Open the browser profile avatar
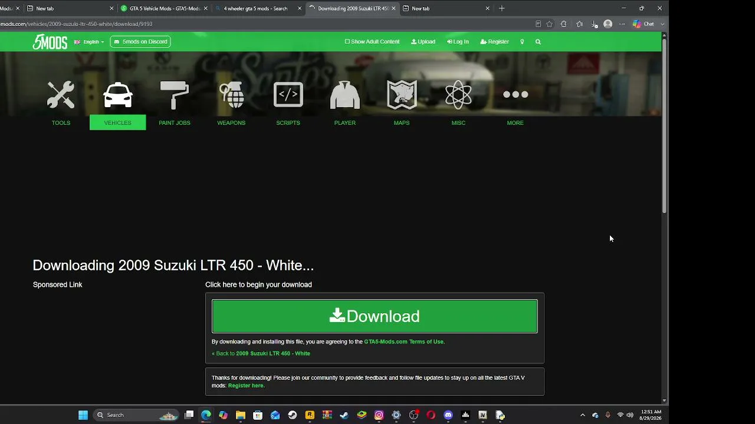 pos(608,24)
